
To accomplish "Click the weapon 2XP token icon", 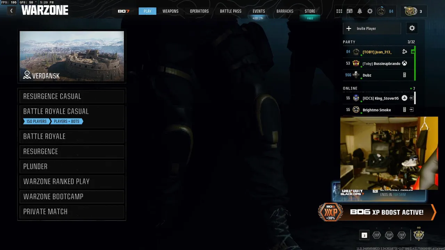I will click(x=389, y=235).
